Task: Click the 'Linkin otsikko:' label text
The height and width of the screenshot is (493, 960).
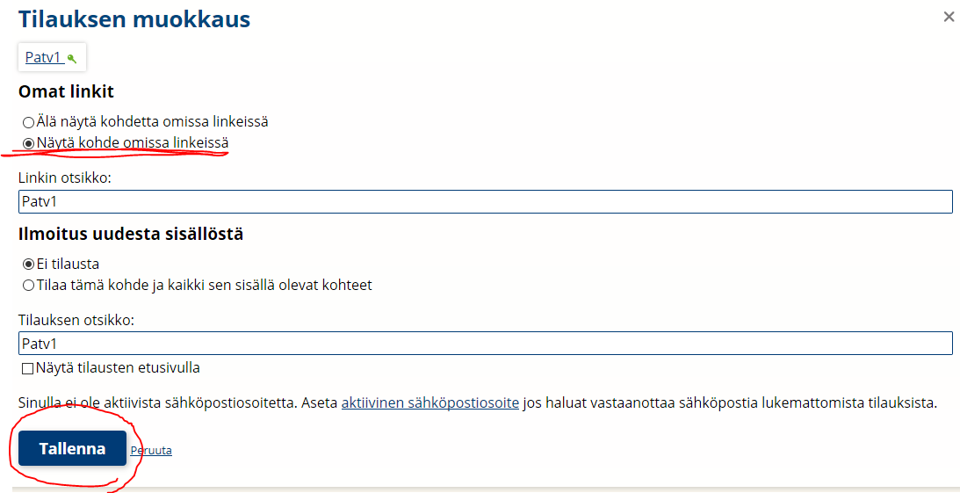Action: pos(65,178)
